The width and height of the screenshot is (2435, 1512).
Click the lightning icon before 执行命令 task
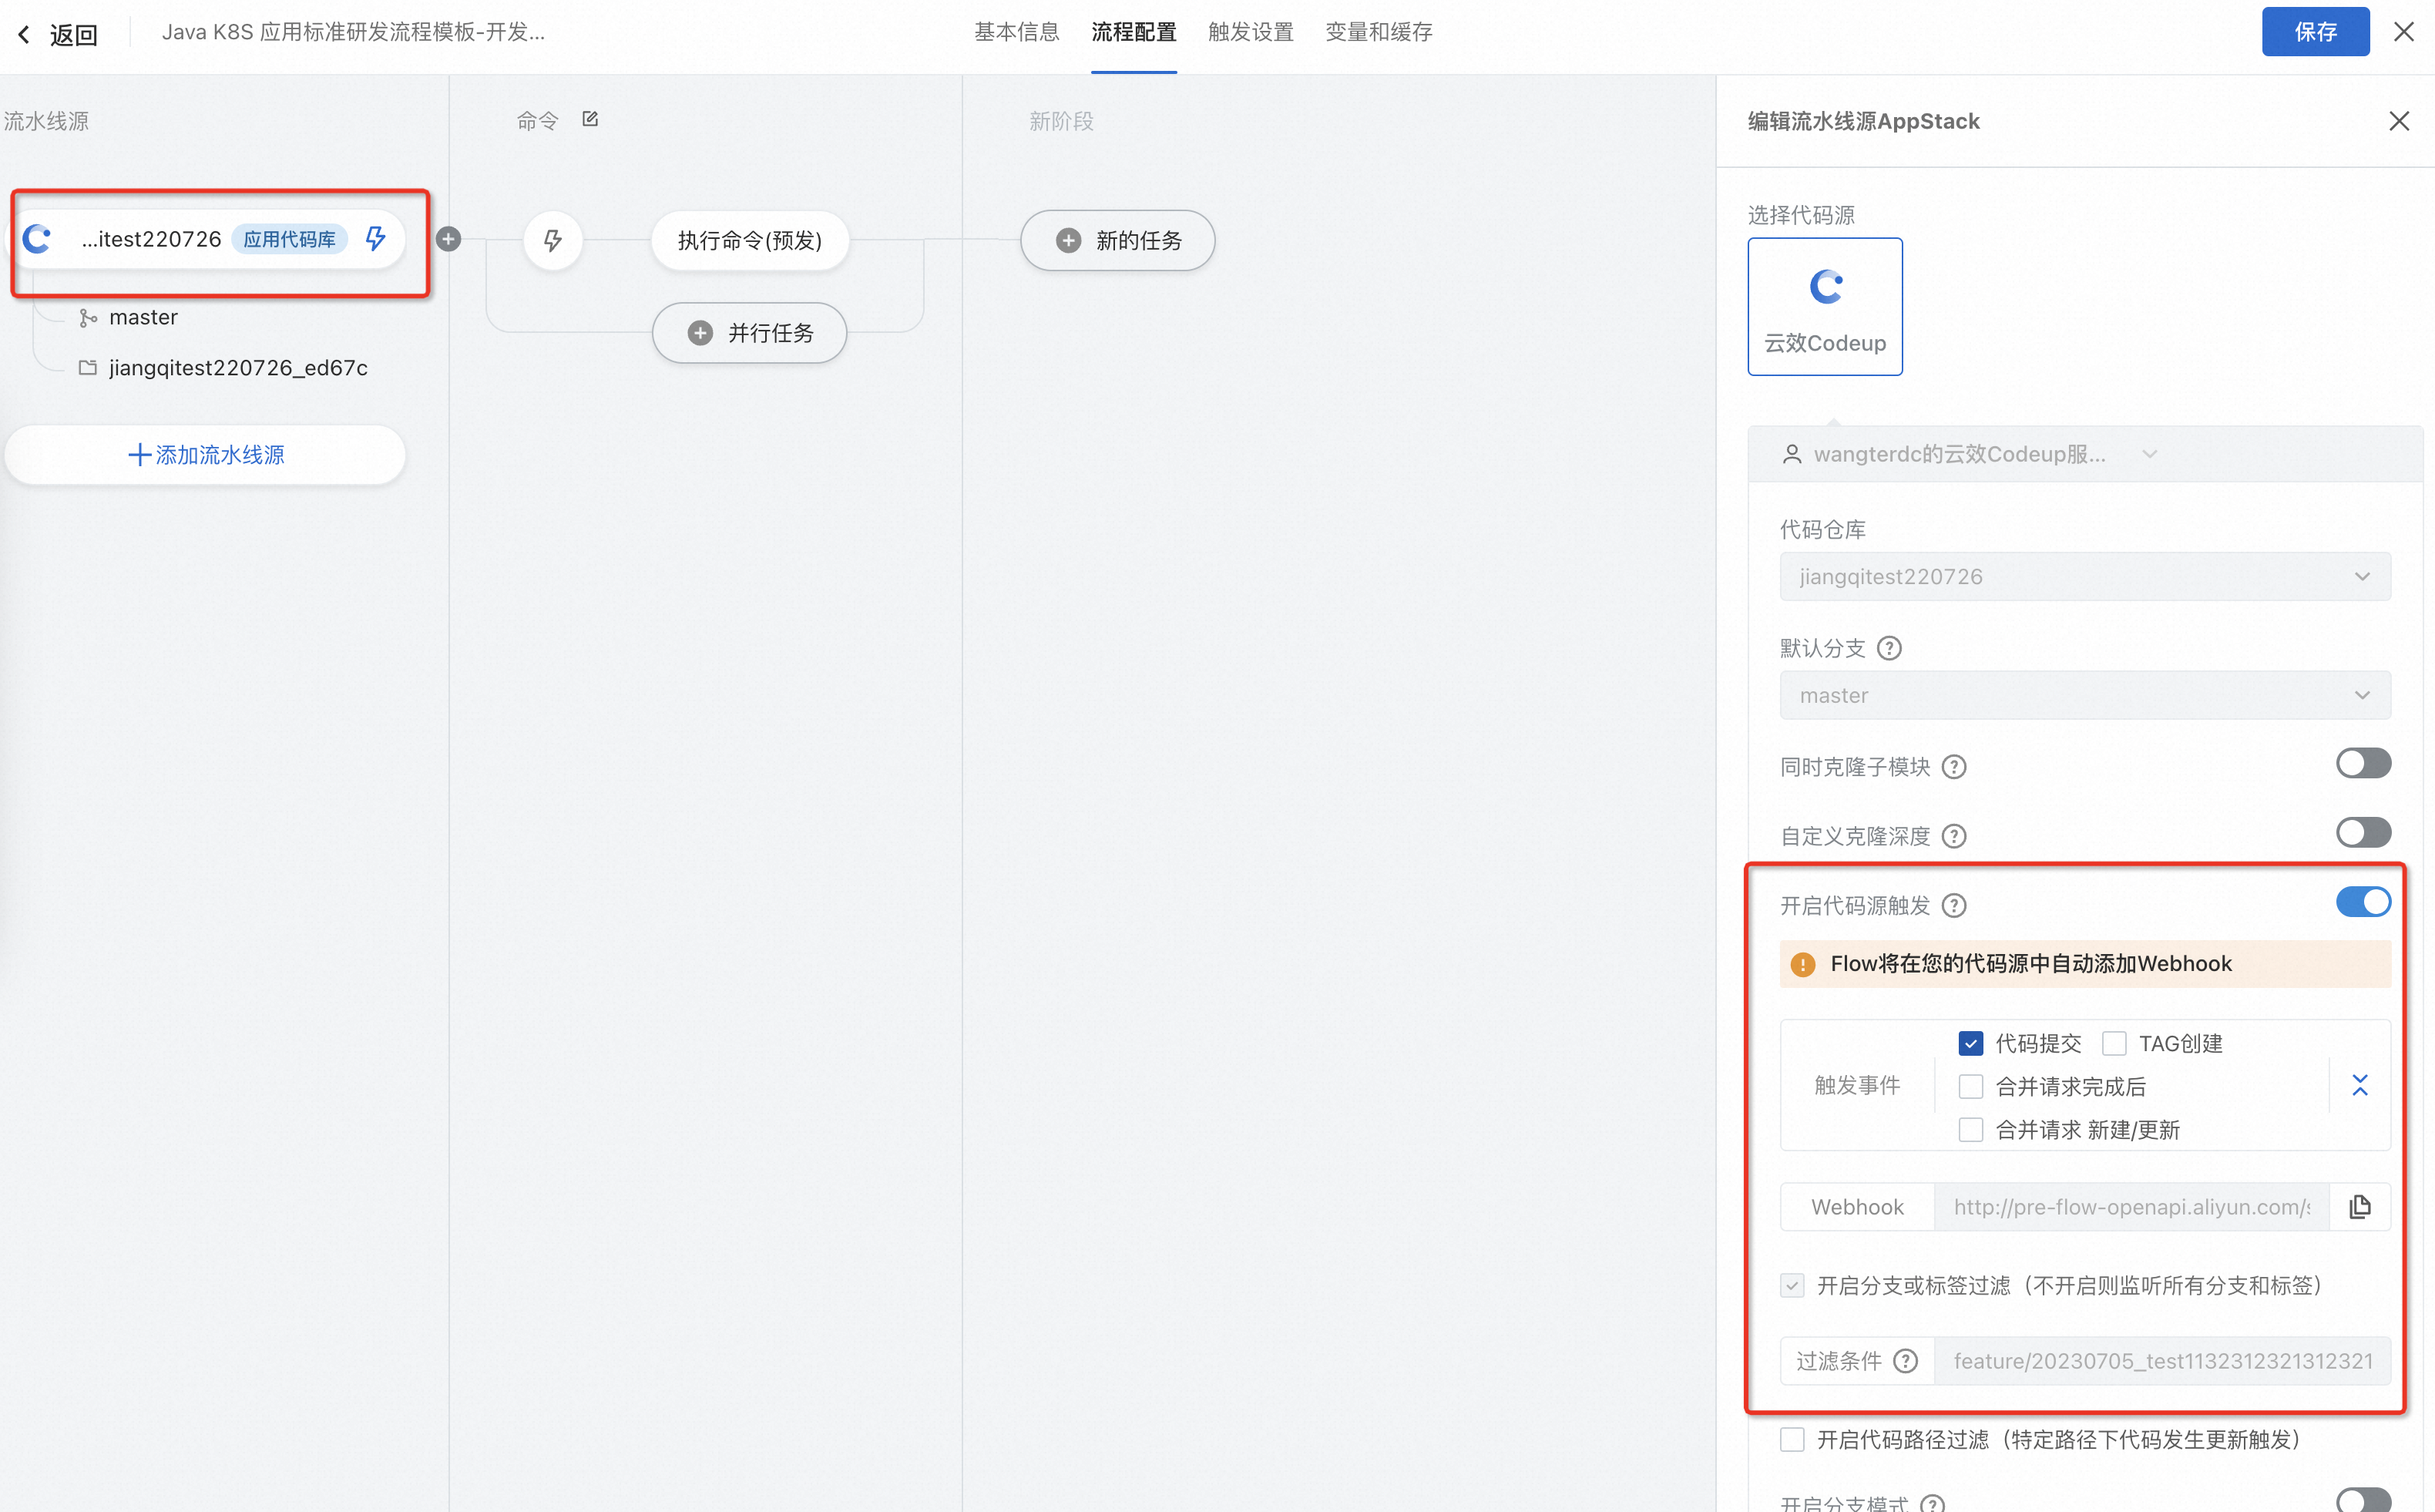pyautogui.click(x=552, y=240)
